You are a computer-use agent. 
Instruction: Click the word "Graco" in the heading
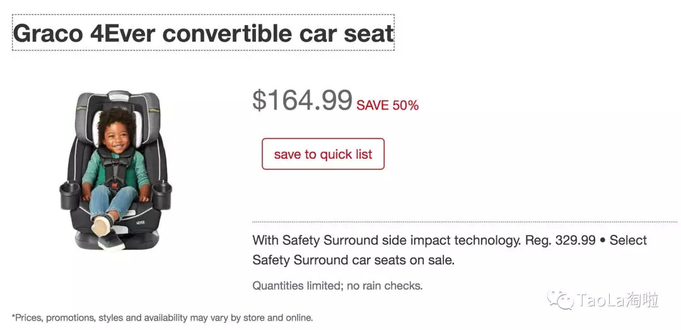click(x=48, y=33)
